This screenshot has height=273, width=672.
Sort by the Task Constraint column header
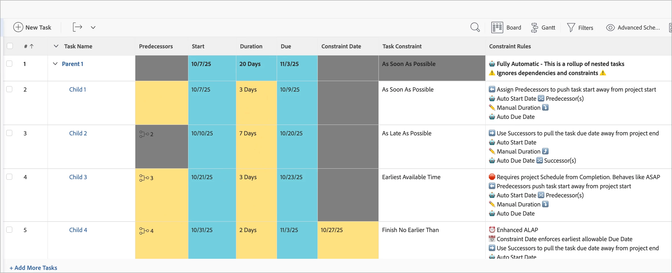402,46
